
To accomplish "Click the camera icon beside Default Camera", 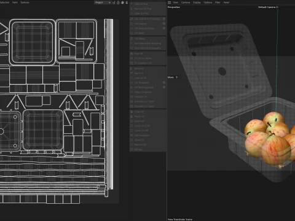I will click(277, 7).
